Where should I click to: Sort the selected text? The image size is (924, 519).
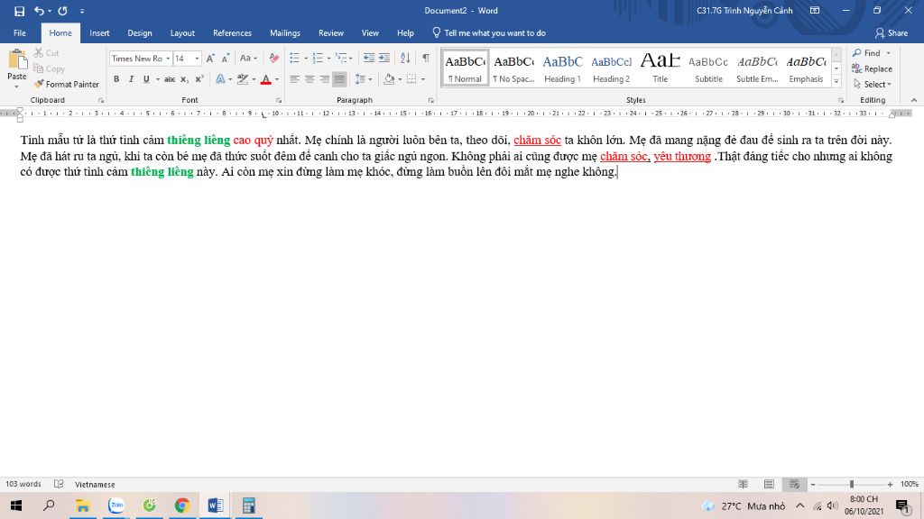coord(405,59)
